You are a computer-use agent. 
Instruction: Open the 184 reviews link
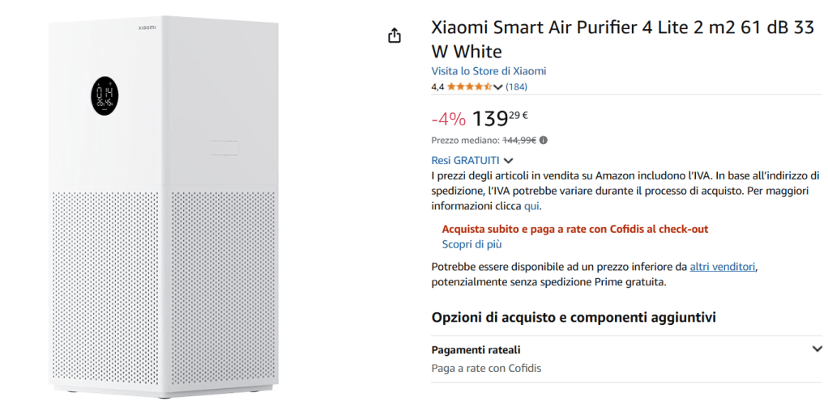point(516,87)
